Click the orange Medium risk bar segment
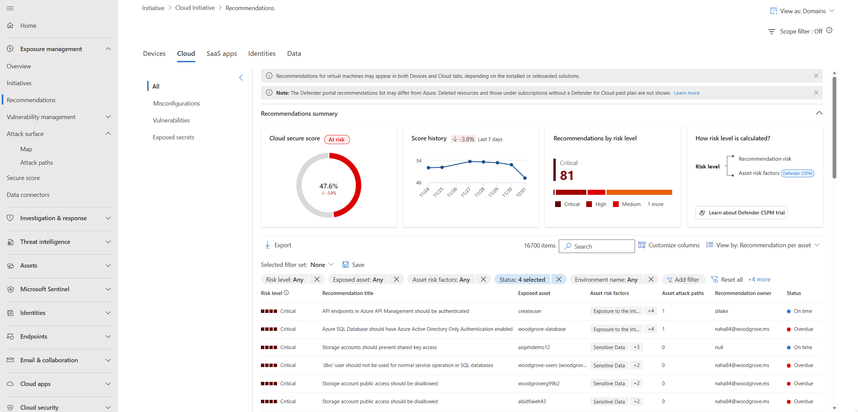 (639, 192)
